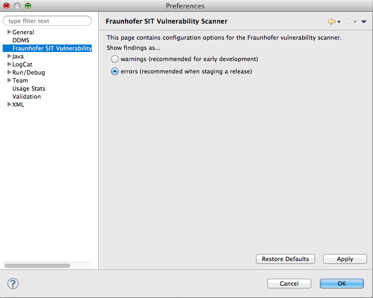The width and height of the screenshot is (373, 298).
Task: Open the back history dropdown arrow
Action: click(x=339, y=22)
